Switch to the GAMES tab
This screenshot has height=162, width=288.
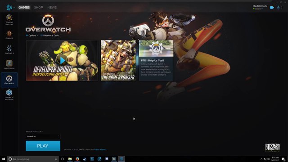[x=24, y=7]
